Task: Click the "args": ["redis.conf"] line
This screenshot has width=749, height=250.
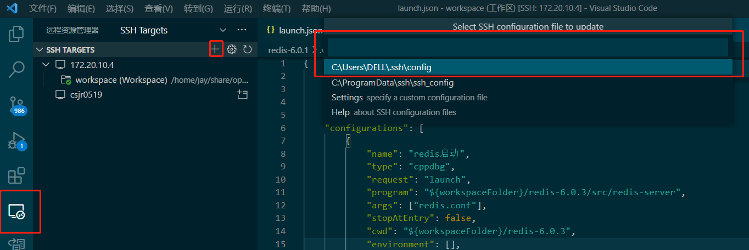Action: tap(427, 206)
